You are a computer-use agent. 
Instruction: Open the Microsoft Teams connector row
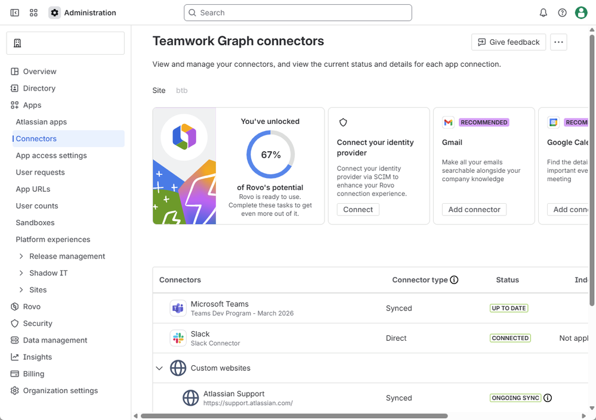click(x=370, y=308)
